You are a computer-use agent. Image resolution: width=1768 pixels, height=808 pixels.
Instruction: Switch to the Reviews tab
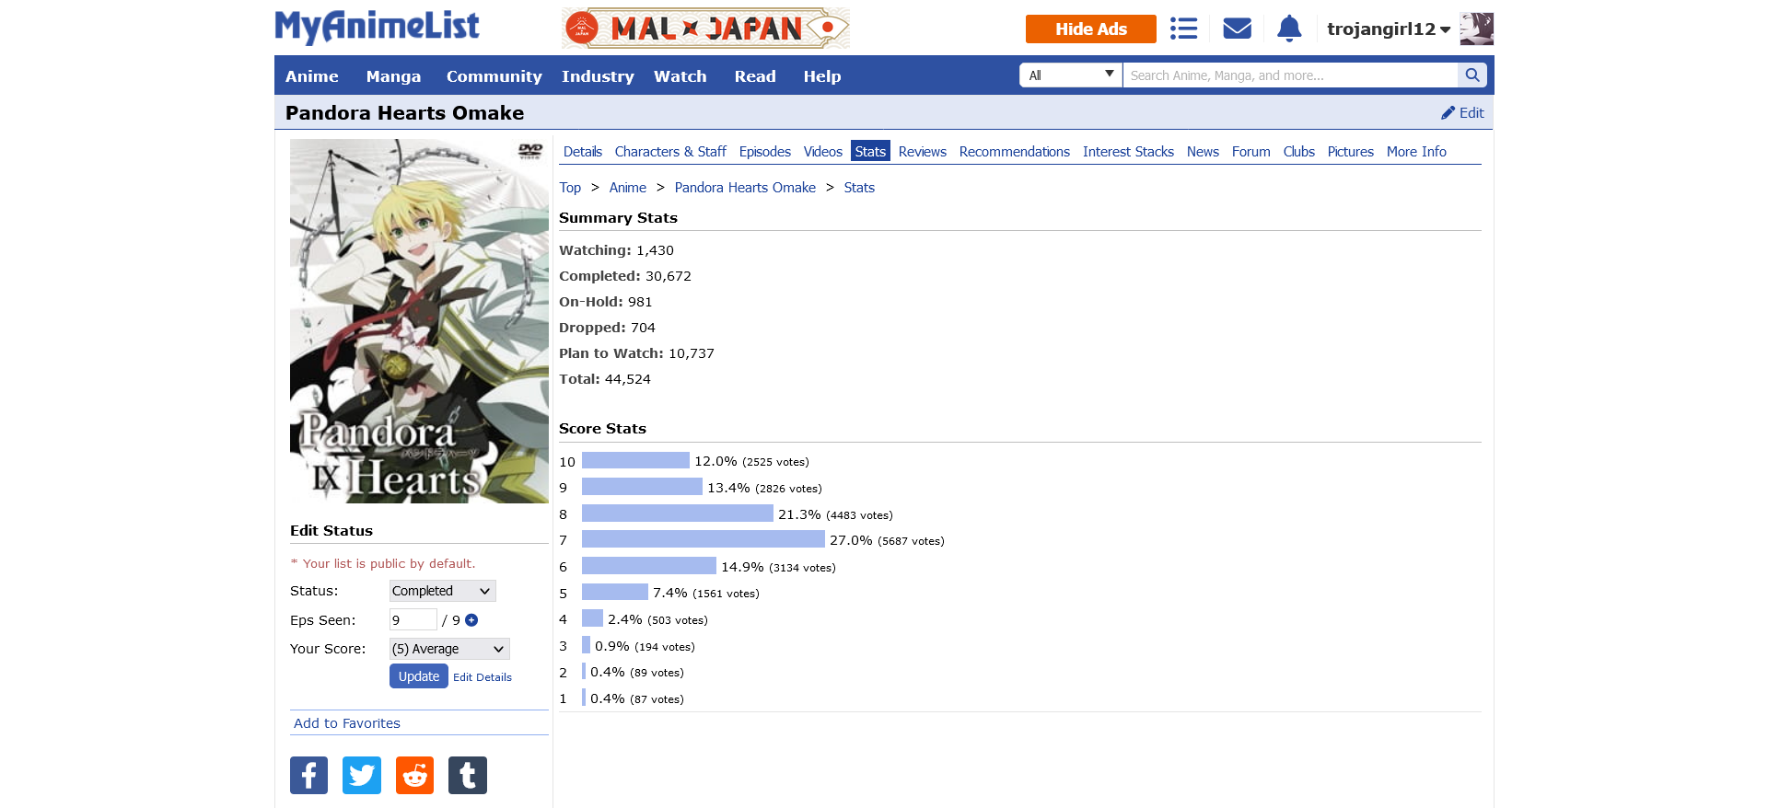coord(923,152)
